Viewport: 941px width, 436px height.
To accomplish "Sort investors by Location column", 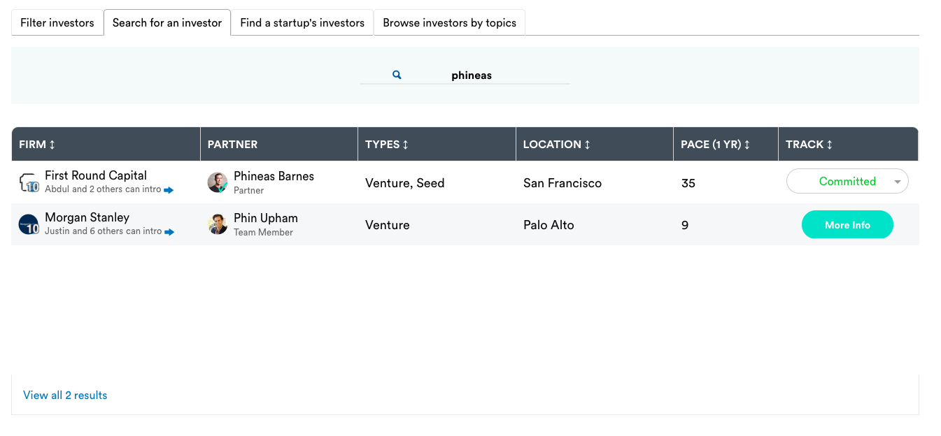I will [557, 145].
